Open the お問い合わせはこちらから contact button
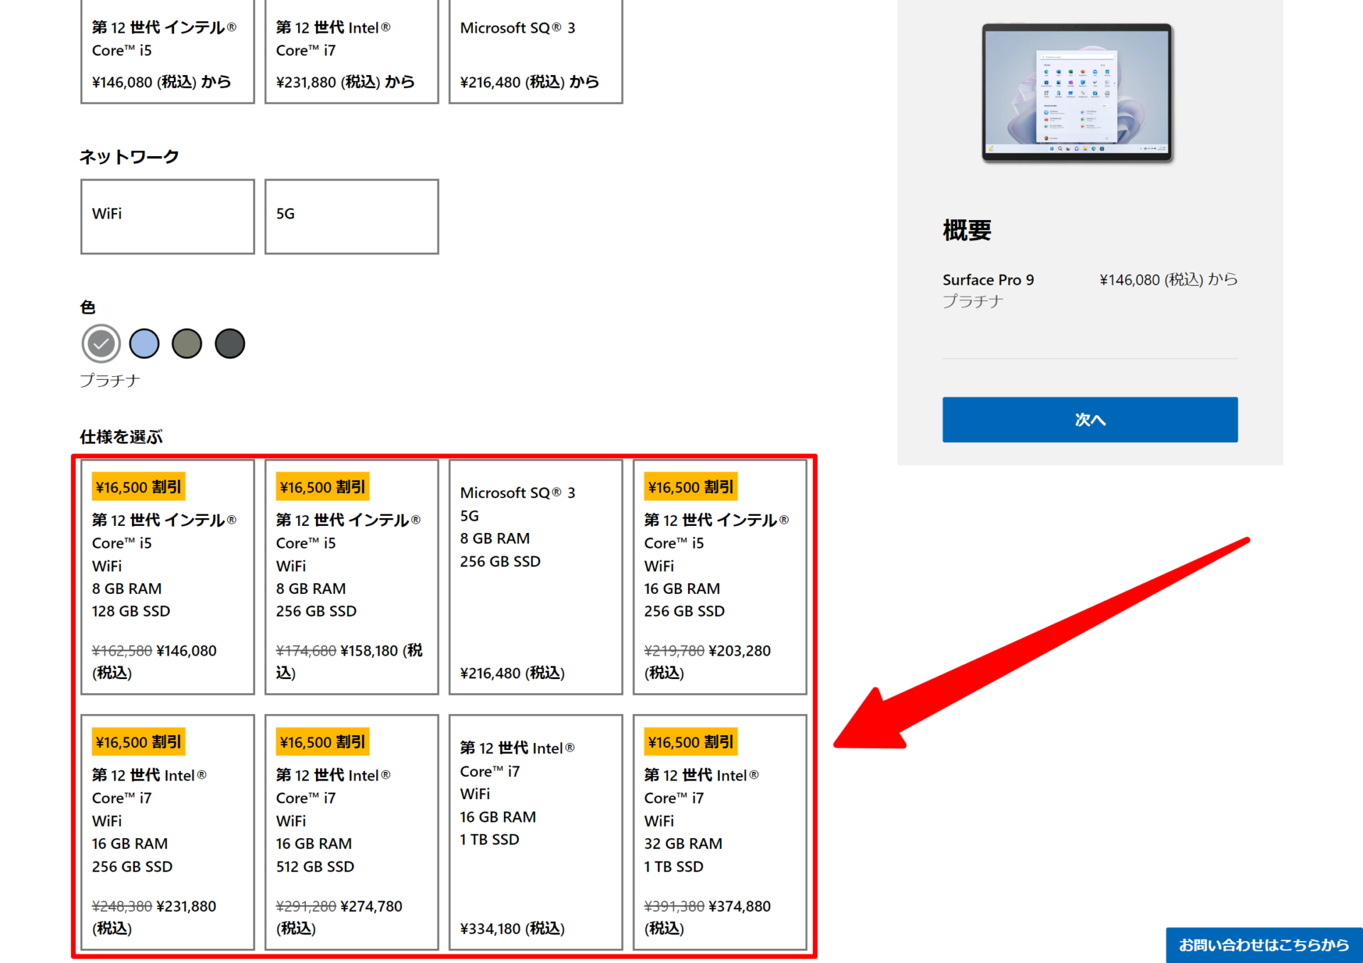The image size is (1363, 963). point(1264,945)
